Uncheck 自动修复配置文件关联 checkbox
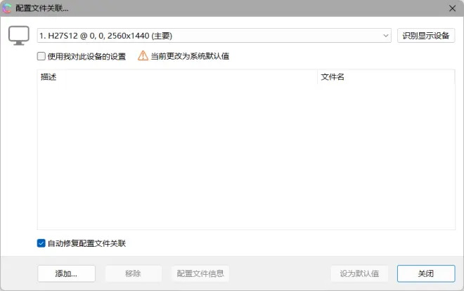The width and height of the screenshot is (464, 291). click(41, 243)
